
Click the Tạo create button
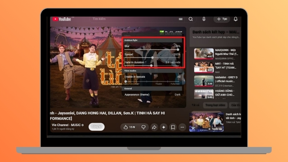click(x=222, y=19)
